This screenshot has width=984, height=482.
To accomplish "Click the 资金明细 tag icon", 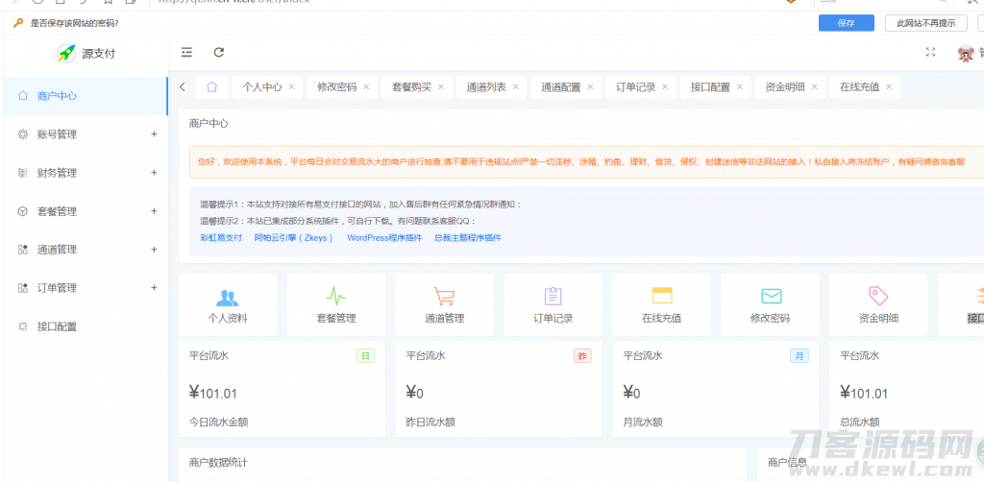I will coord(878,296).
